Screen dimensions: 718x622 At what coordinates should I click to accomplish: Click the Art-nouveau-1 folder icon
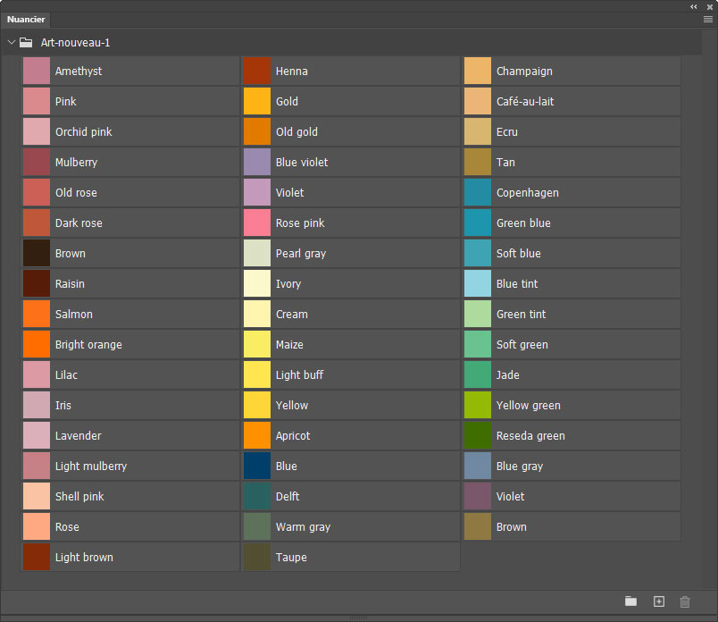point(26,42)
